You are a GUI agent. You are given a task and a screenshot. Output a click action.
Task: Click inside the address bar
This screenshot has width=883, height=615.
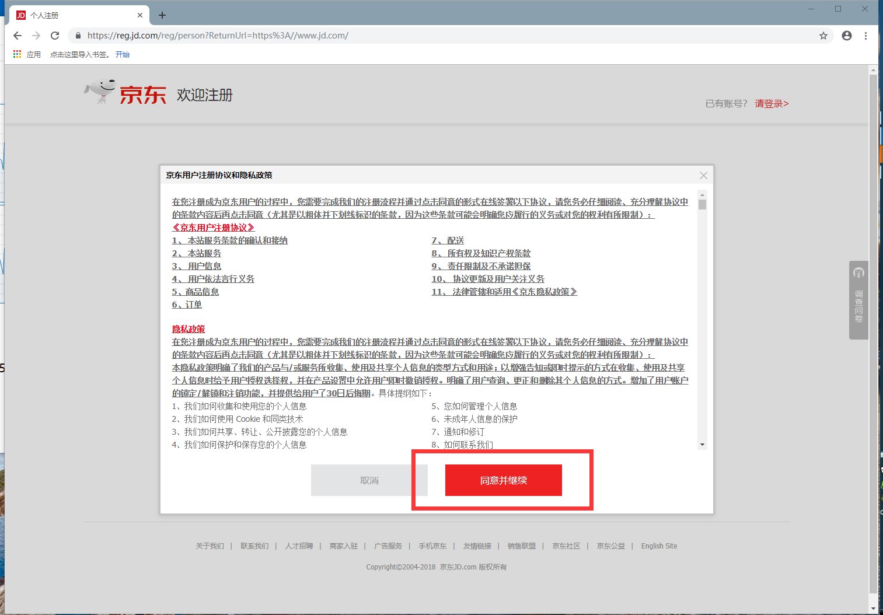click(350, 35)
